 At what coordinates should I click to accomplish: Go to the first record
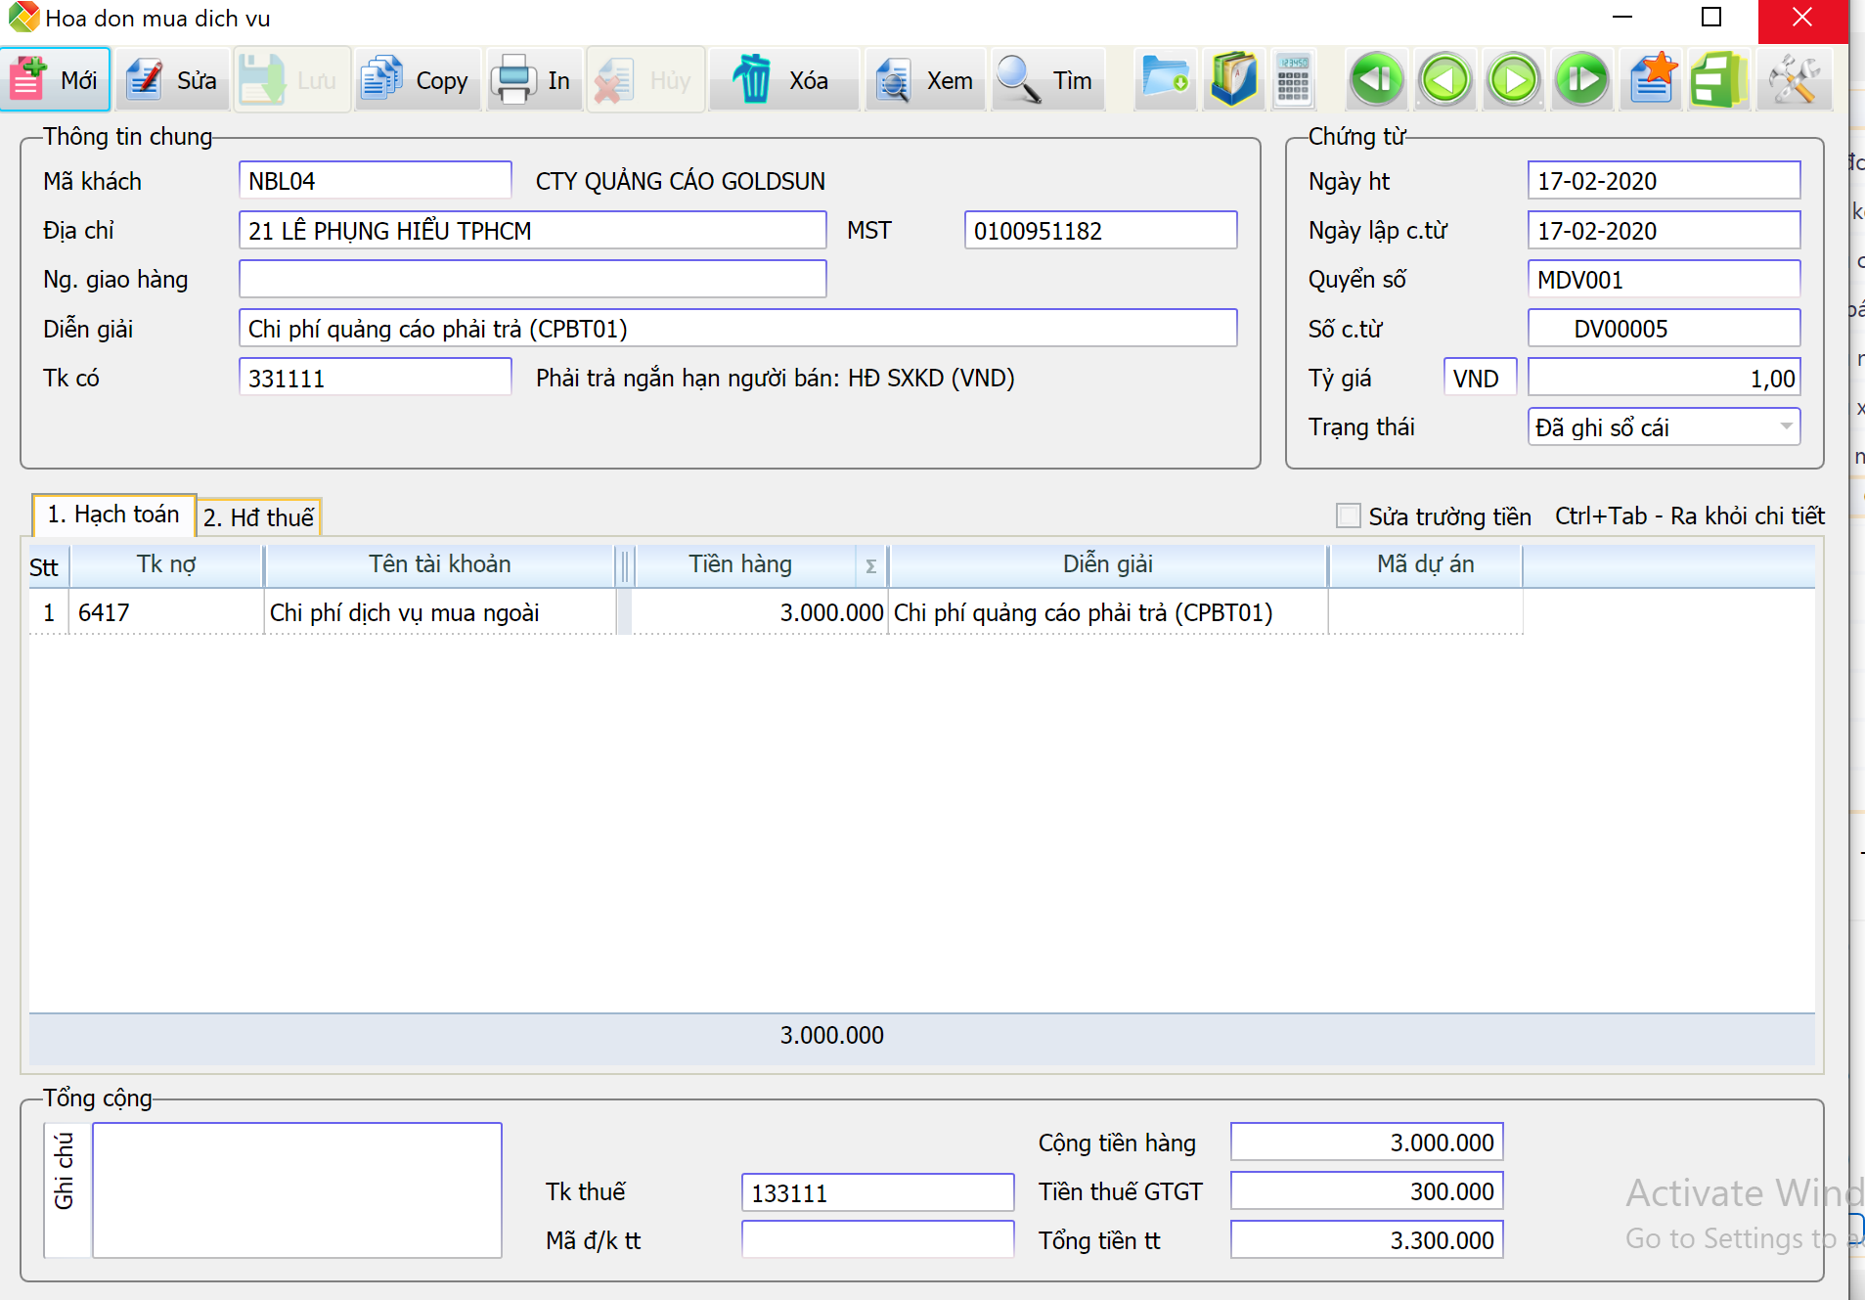pos(1377,80)
